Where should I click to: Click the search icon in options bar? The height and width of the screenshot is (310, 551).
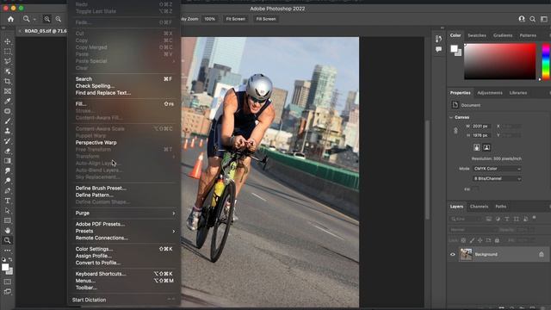tap(533, 19)
